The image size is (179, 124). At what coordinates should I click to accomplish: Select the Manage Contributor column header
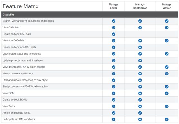[x=140, y=6]
